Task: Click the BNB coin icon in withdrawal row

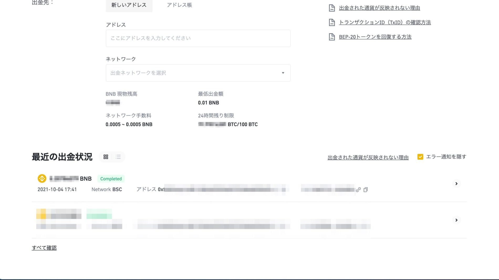Action: coord(42,179)
